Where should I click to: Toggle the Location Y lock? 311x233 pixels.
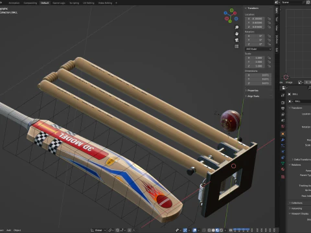click(x=269, y=23)
